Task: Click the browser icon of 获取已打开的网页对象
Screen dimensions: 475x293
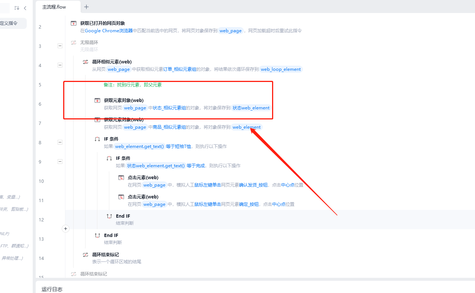Action: click(74, 23)
